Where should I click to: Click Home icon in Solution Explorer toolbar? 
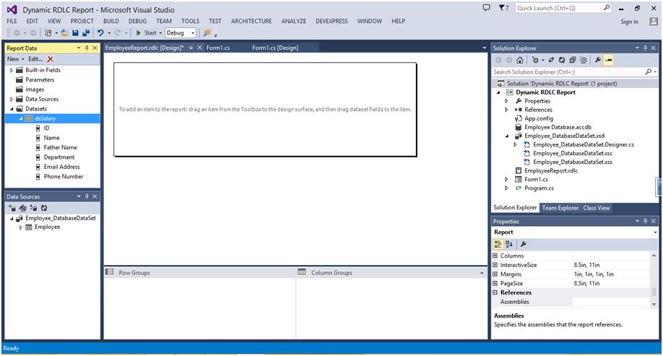tap(520, 60)
